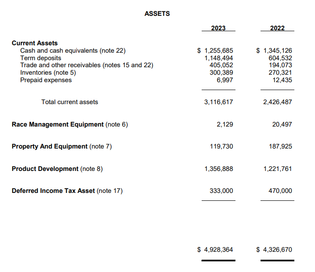Click deferred tax value 333,000

coord(221,191)
